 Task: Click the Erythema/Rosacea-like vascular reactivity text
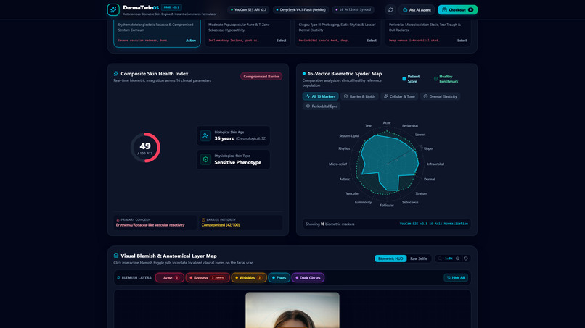150,225
